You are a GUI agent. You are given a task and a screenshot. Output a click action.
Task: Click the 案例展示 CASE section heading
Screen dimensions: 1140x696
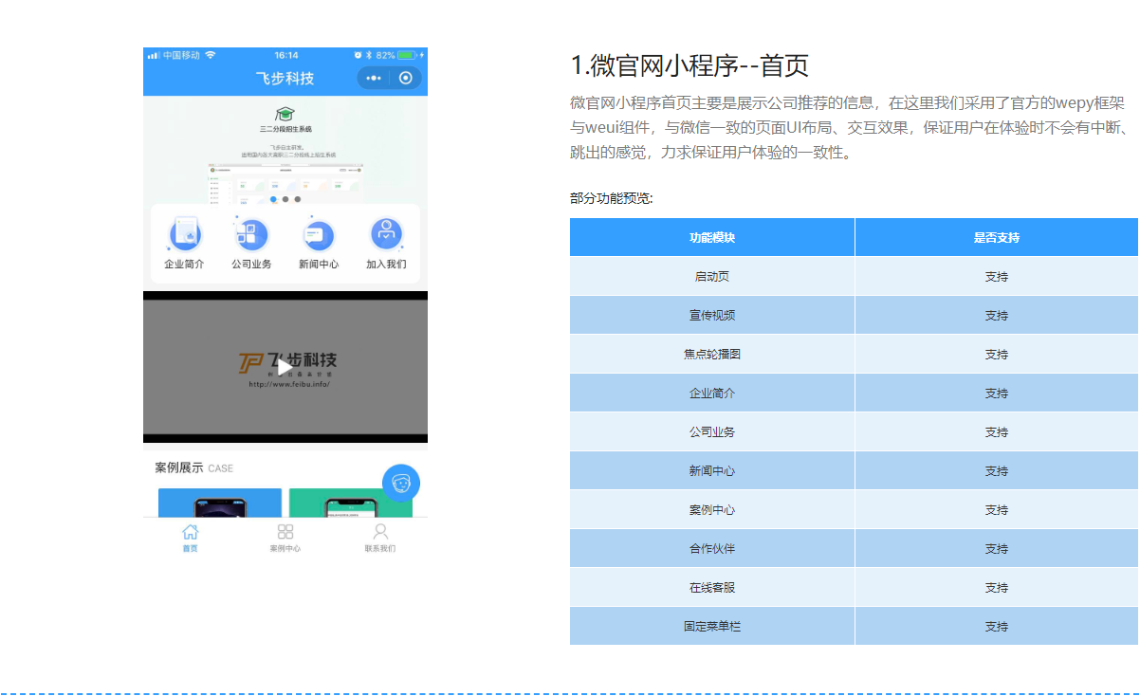point(194,467)
